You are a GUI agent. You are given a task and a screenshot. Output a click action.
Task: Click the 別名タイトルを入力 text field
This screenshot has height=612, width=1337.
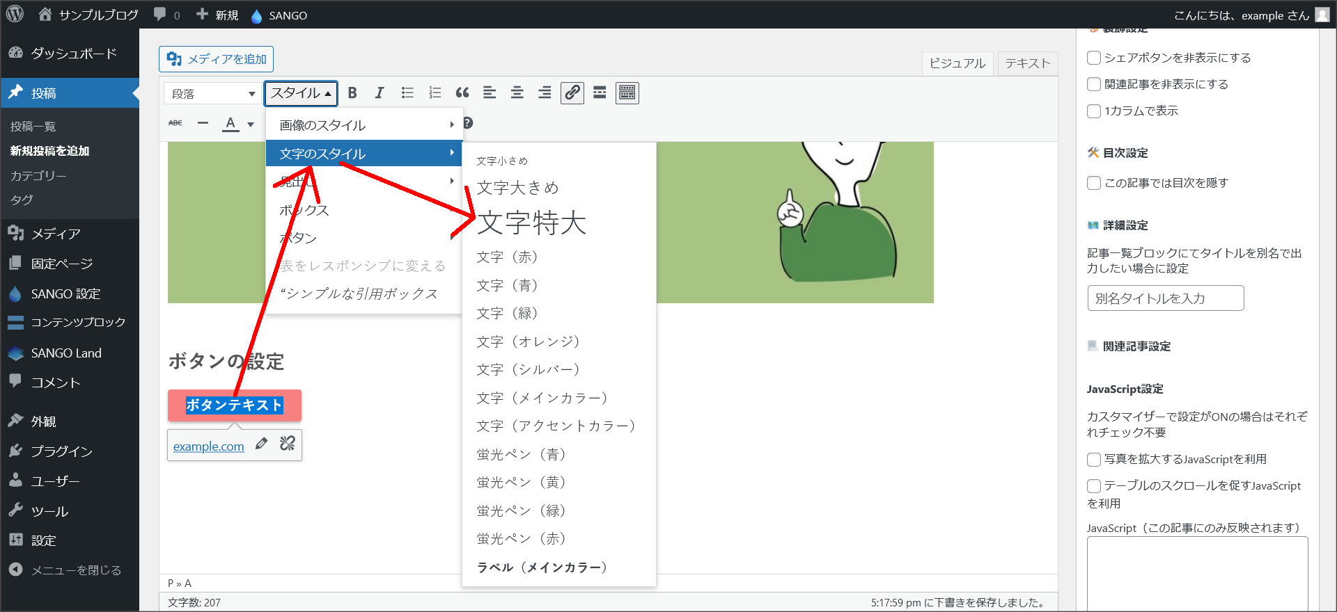(x=1165, y=298)
